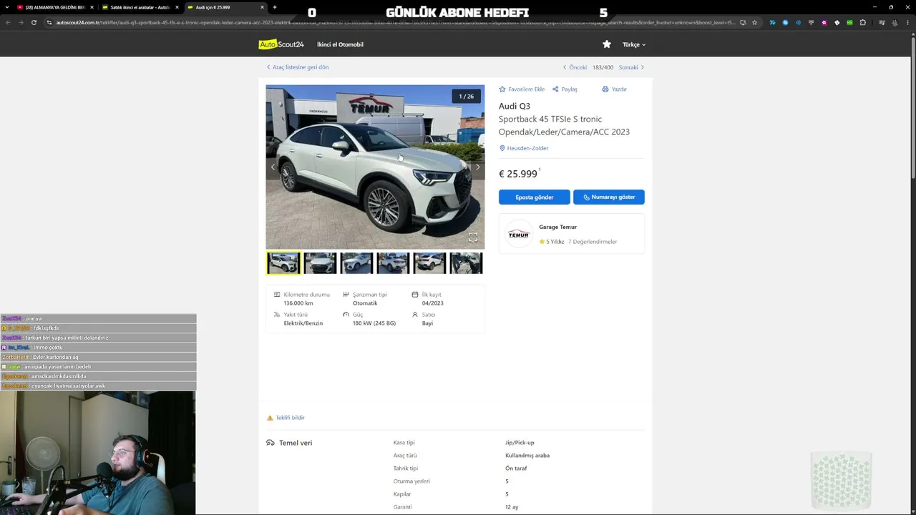Add the car with Favorilere Ekle
Viewport: 916px width, 515px height.
pyautogui.click(x=522, y=89)
